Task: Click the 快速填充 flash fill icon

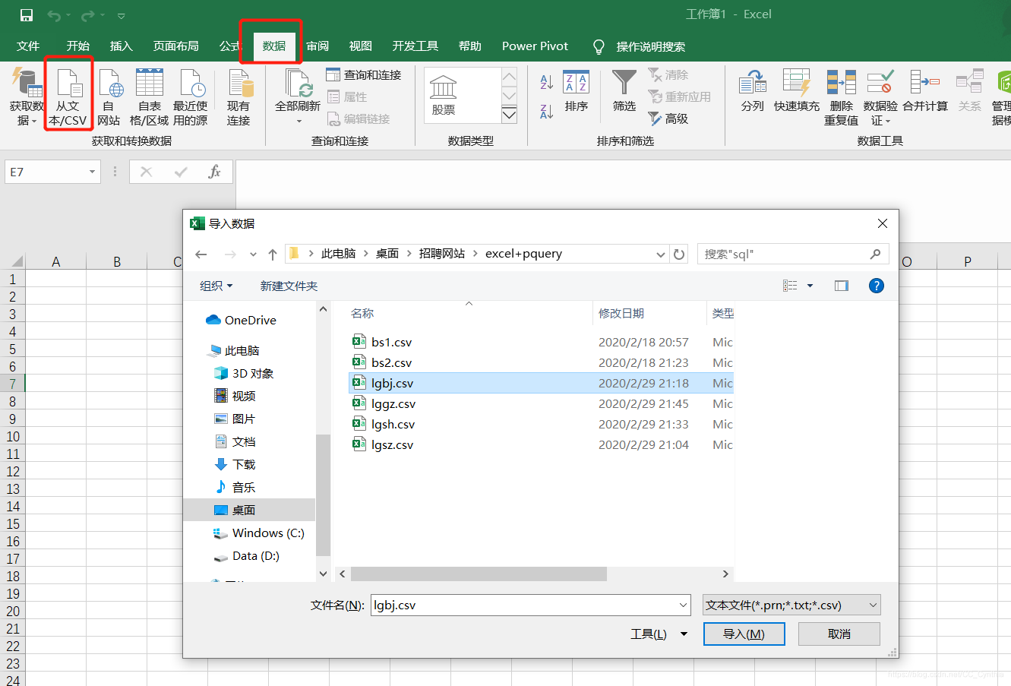Action: [797, 91]
